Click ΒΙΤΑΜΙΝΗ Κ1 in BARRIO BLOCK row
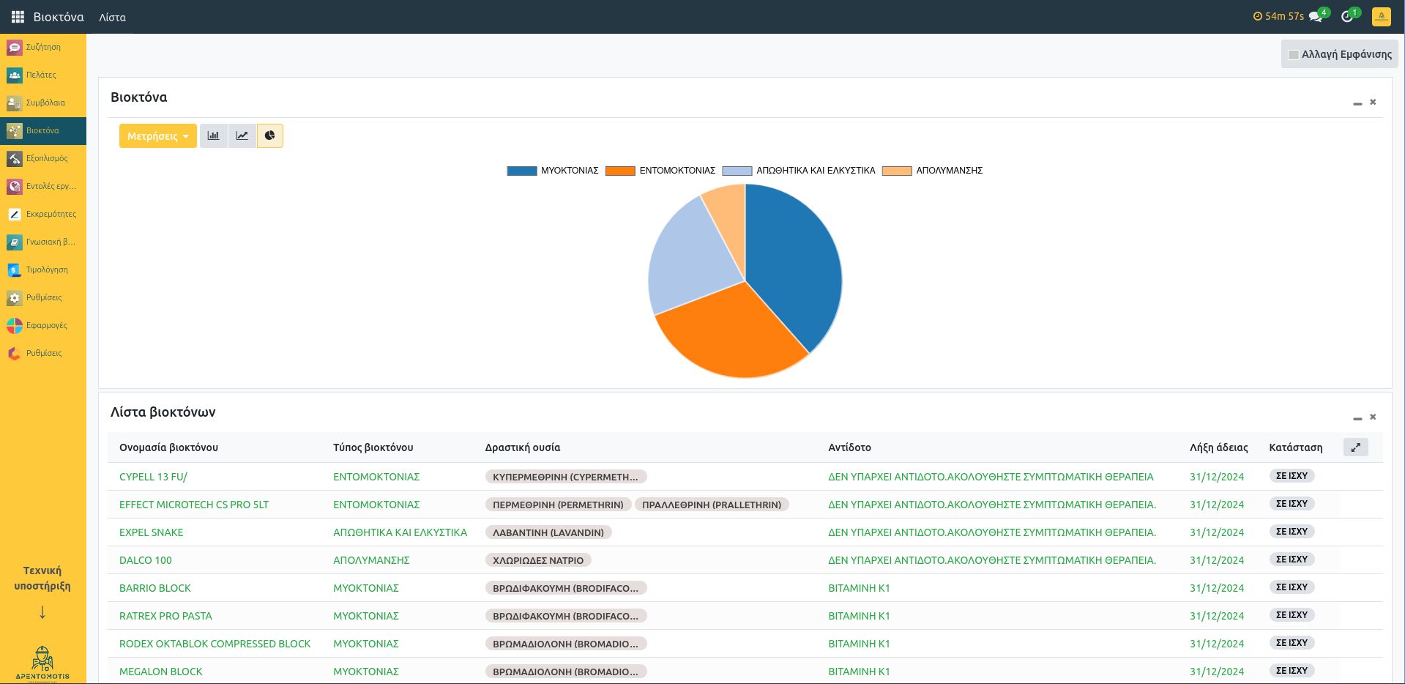 [859, 588]
